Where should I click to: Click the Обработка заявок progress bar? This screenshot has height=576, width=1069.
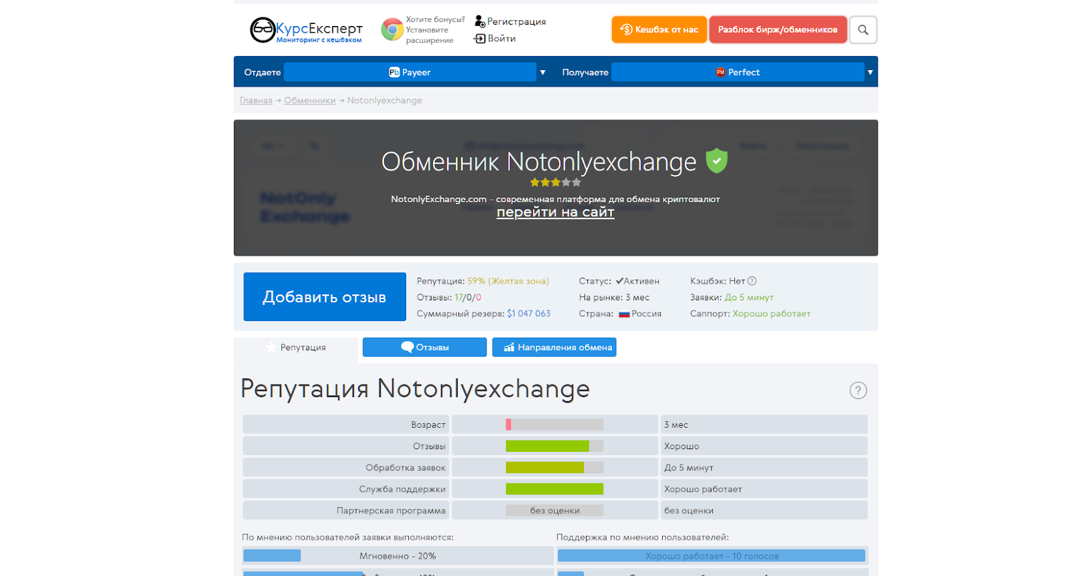tap(555, 467)
